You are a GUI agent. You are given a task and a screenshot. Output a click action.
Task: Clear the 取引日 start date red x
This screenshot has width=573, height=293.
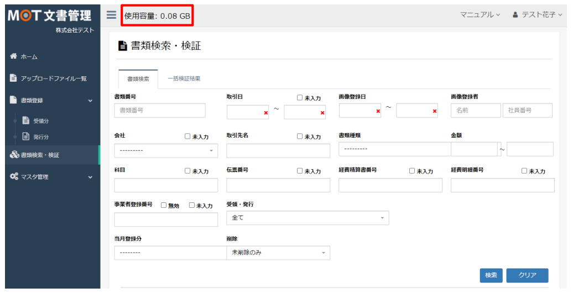(x=265, y=113)
